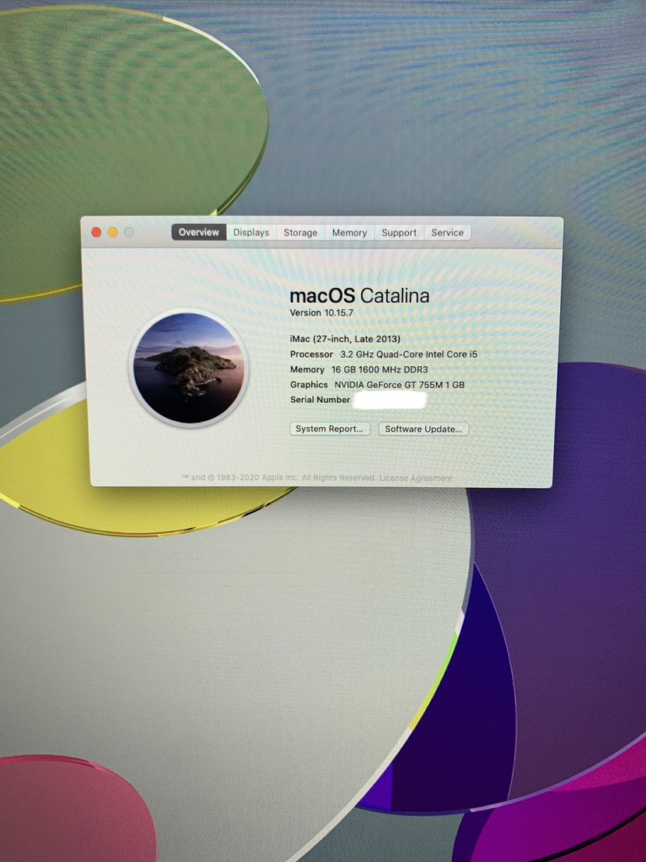The image size is (646, 862).
Task: Open the License Agreement link
Action: tap(416, 479)
